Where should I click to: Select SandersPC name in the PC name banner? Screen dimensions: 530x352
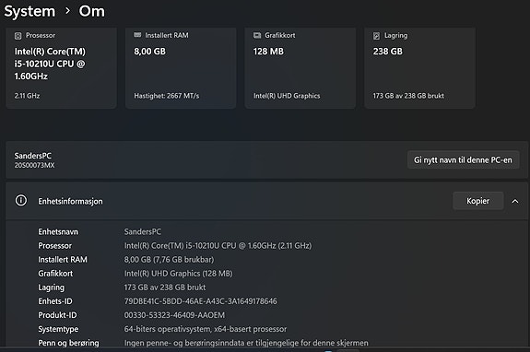click(x=33, y=156)
